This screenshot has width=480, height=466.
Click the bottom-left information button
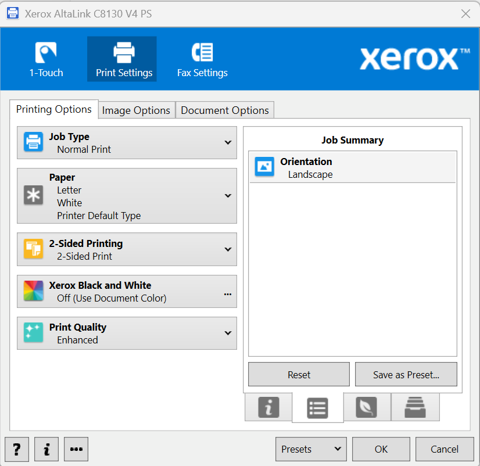[46, 449]
